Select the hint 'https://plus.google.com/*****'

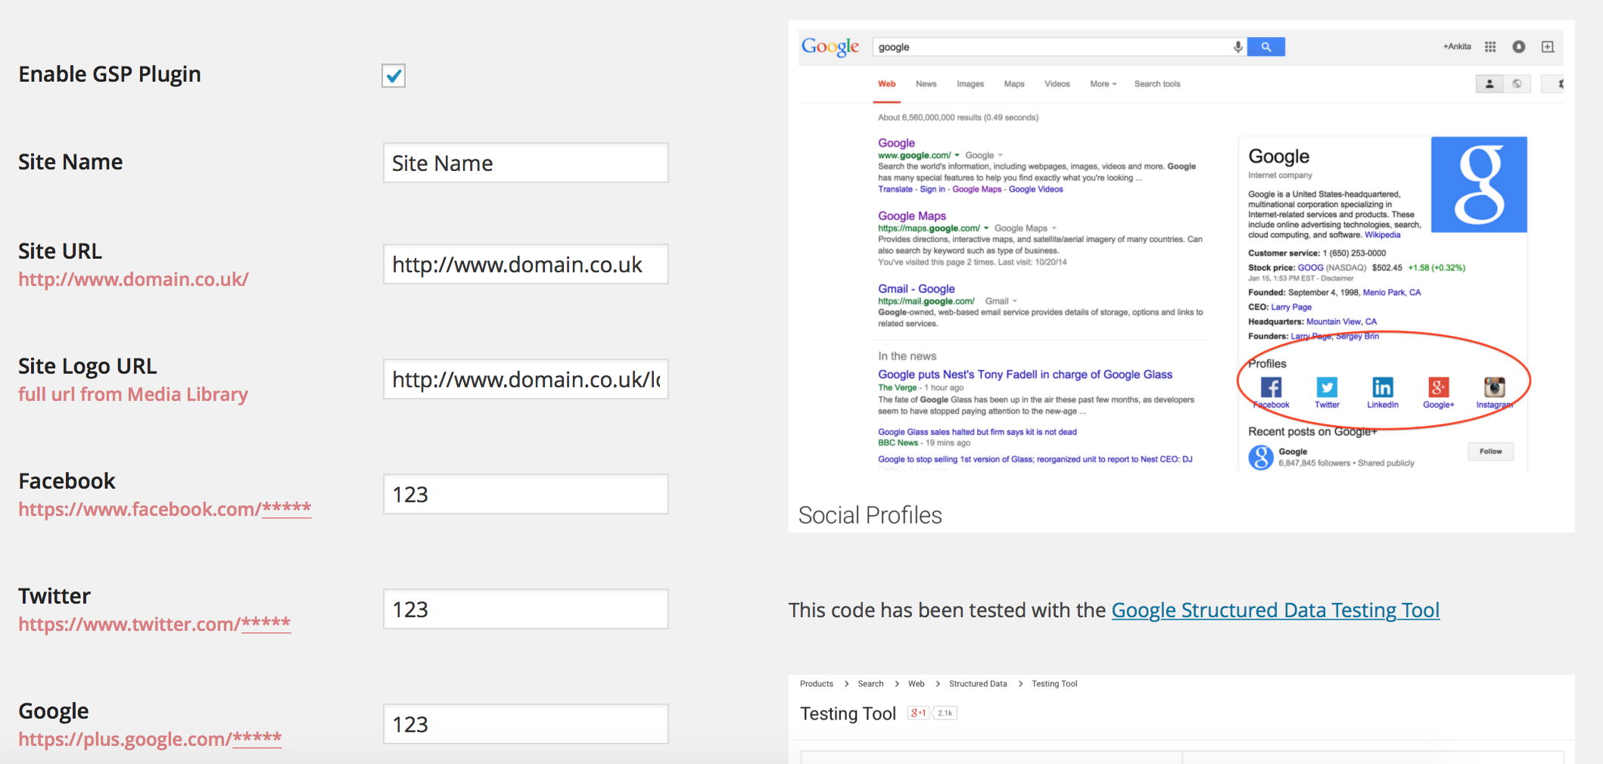(150, 739)
